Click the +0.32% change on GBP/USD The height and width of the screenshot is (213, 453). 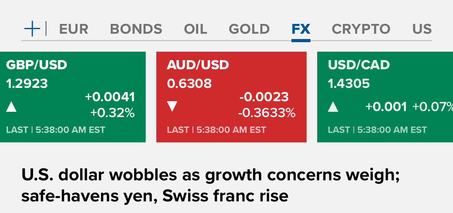click(113, 113)
